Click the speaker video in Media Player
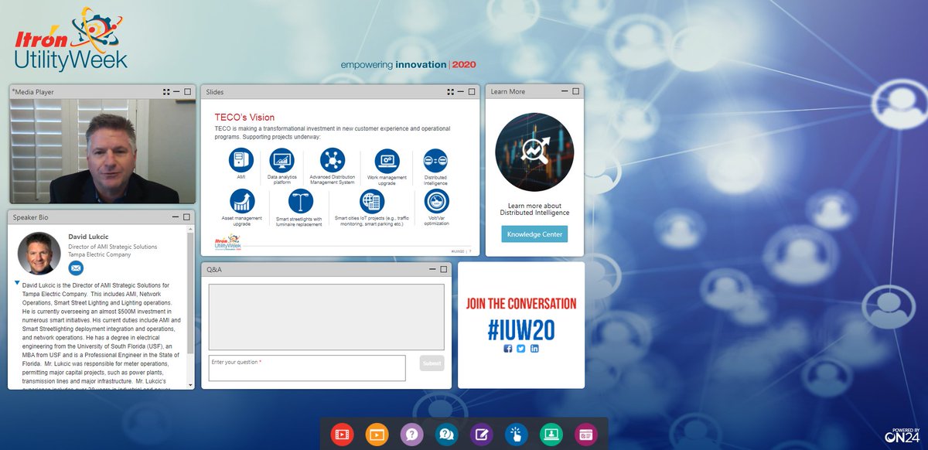Screen dimensions: 928x450 (101, 152)
